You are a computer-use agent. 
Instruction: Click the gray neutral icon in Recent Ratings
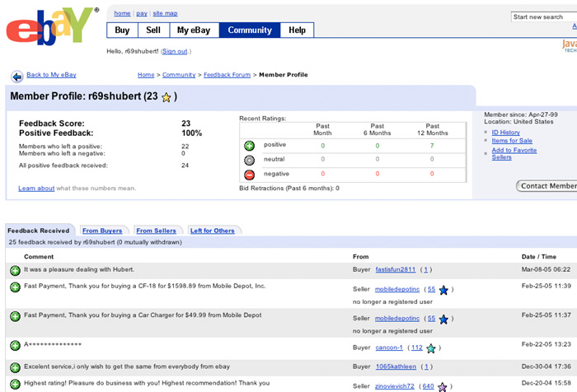tap(250, 160)
